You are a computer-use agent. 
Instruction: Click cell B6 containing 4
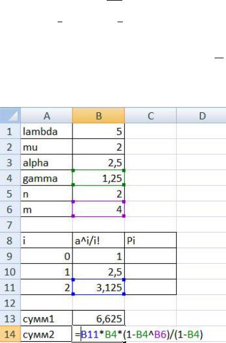[x=98, y=209]
